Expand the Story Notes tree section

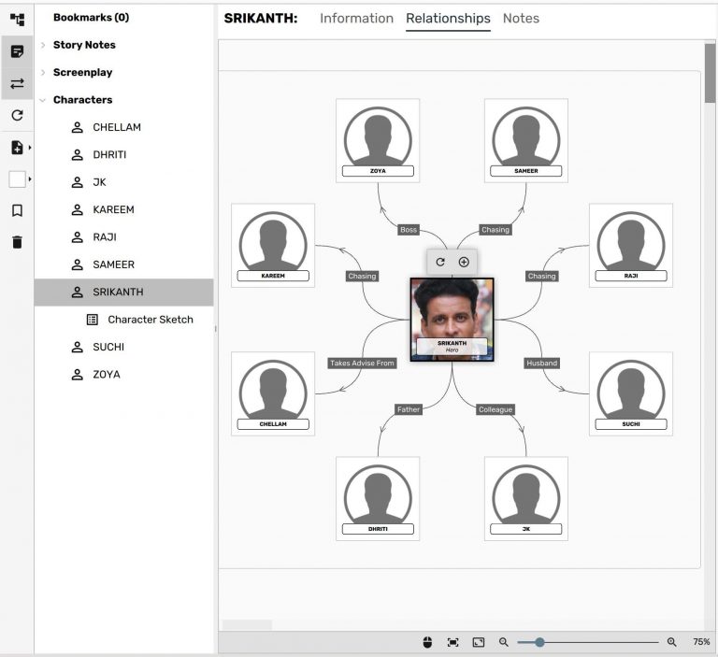43,45
